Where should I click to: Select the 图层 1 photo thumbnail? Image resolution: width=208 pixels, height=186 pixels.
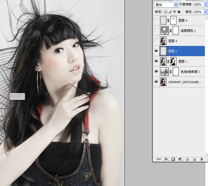pos(163,61)
